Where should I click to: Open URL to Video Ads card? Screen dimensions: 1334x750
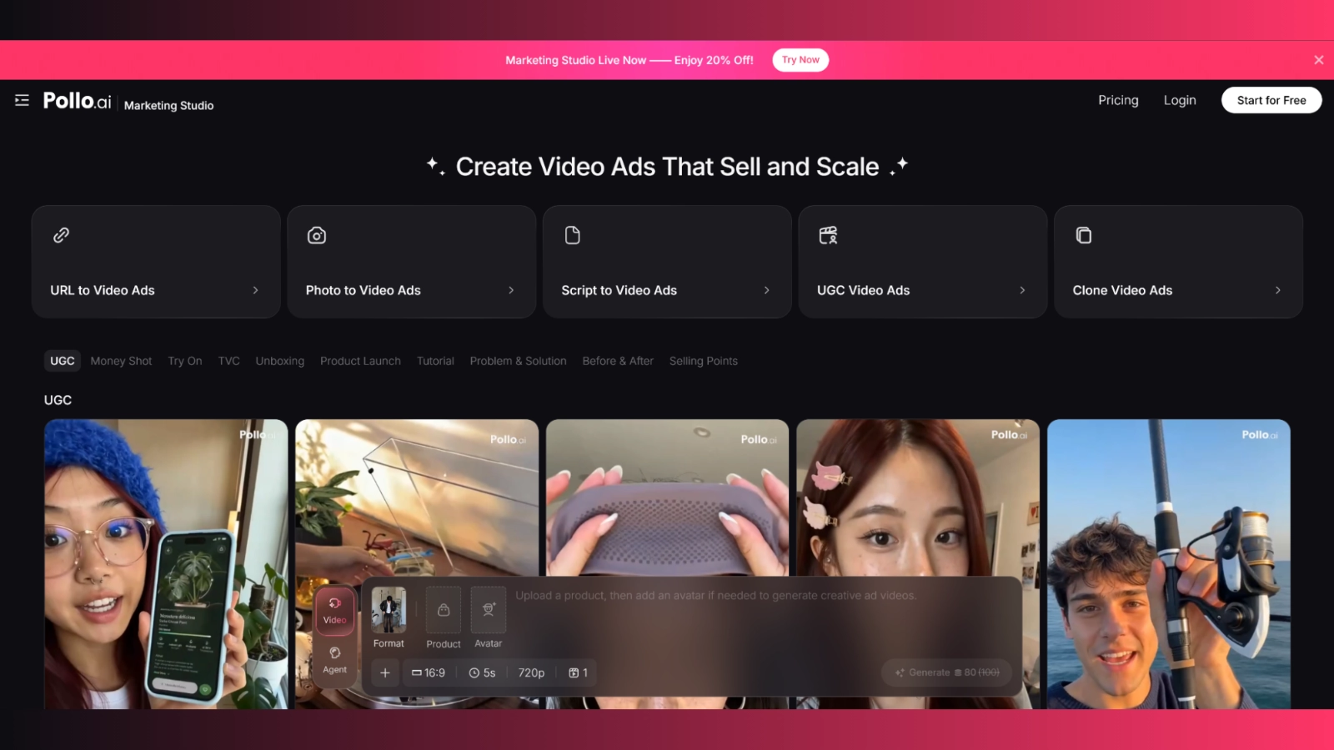click(156, 262)
